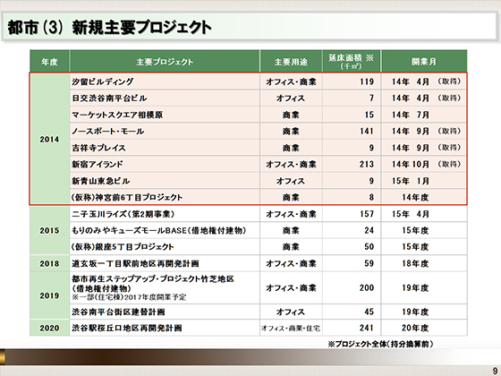Click the 2015 year cell

[x=49, y=231]
